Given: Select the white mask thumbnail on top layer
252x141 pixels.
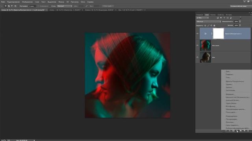Looking at the screenshot, I should 218,33.
